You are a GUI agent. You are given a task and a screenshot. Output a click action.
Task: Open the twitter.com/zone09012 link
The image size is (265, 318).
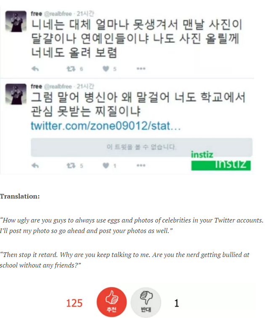tap(106, 126)
